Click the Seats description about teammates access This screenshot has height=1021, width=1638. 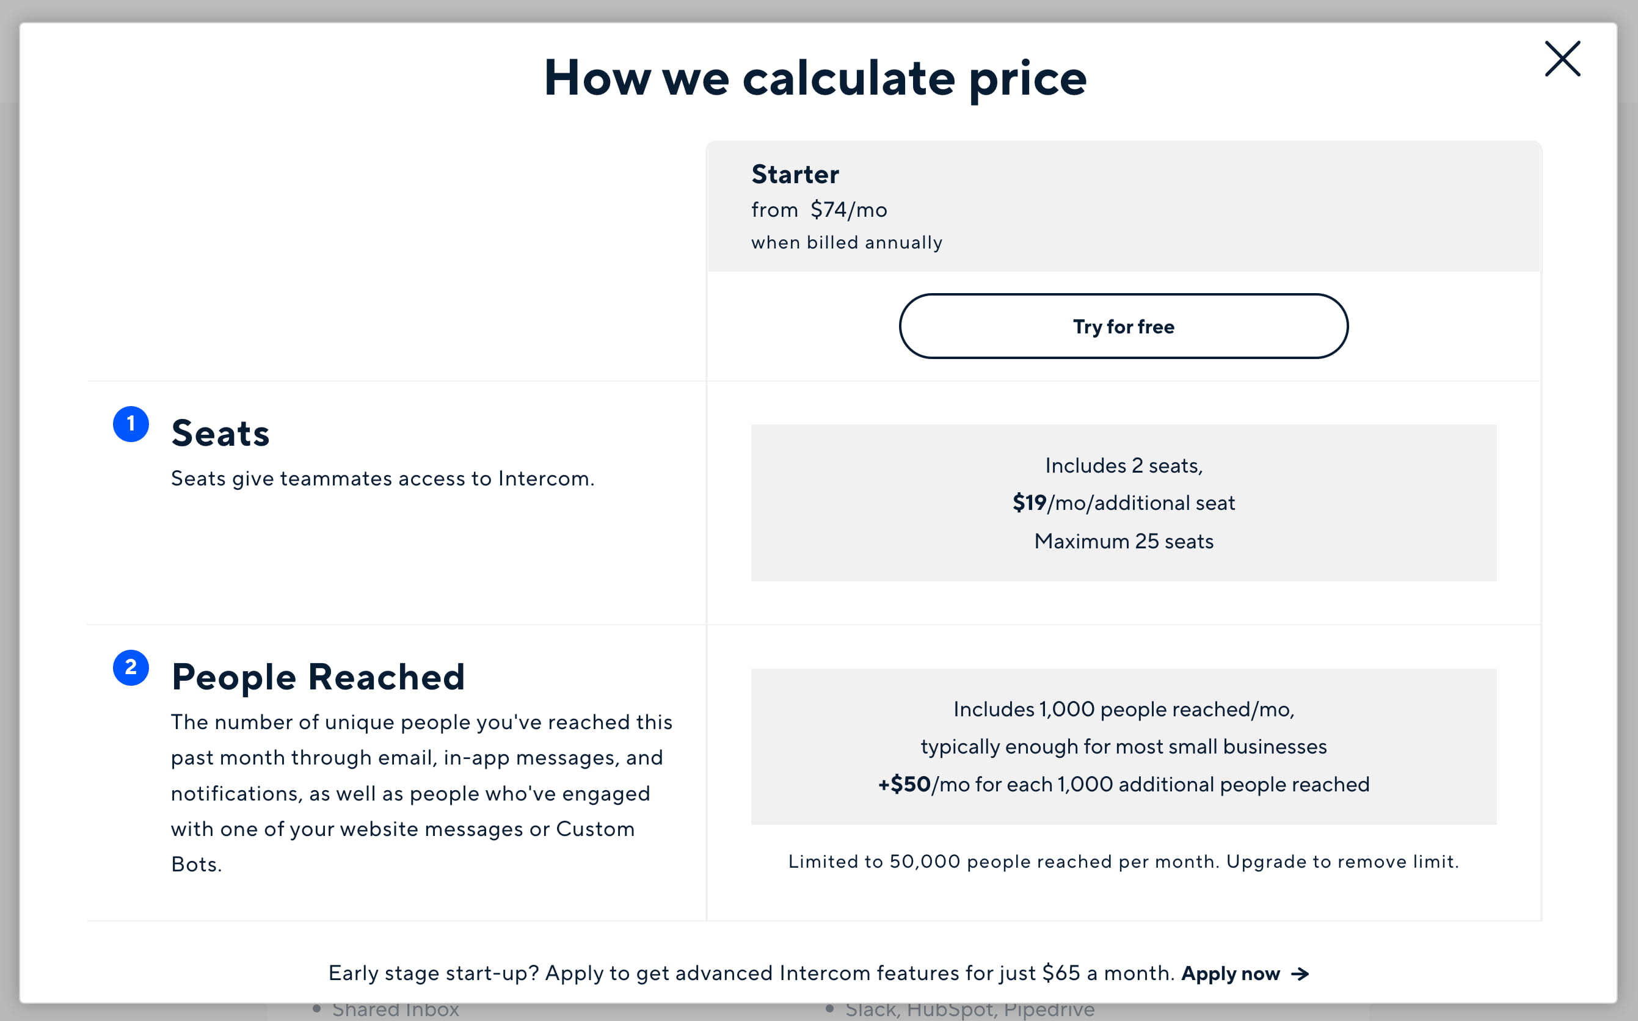tap(382, 478)
